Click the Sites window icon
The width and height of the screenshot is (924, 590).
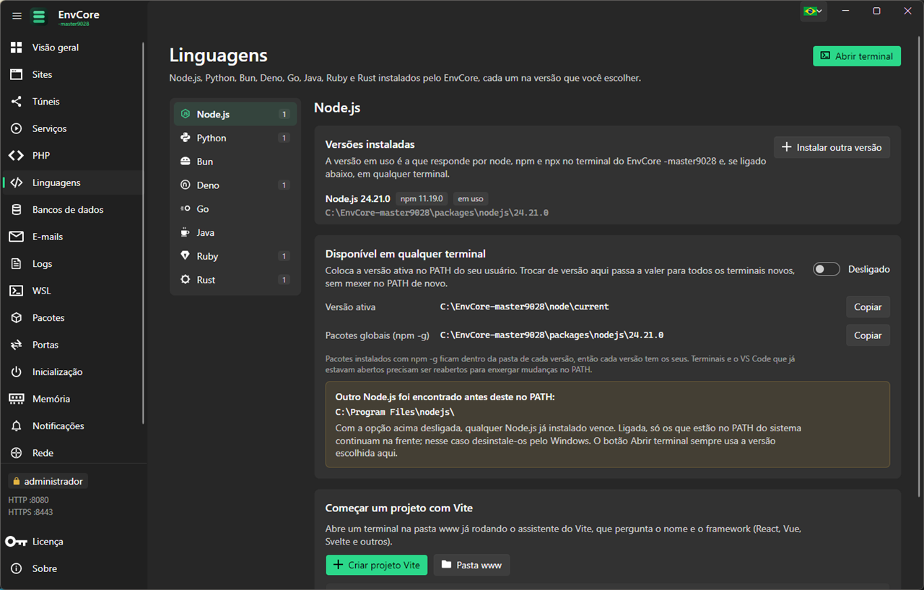[16, 74]
